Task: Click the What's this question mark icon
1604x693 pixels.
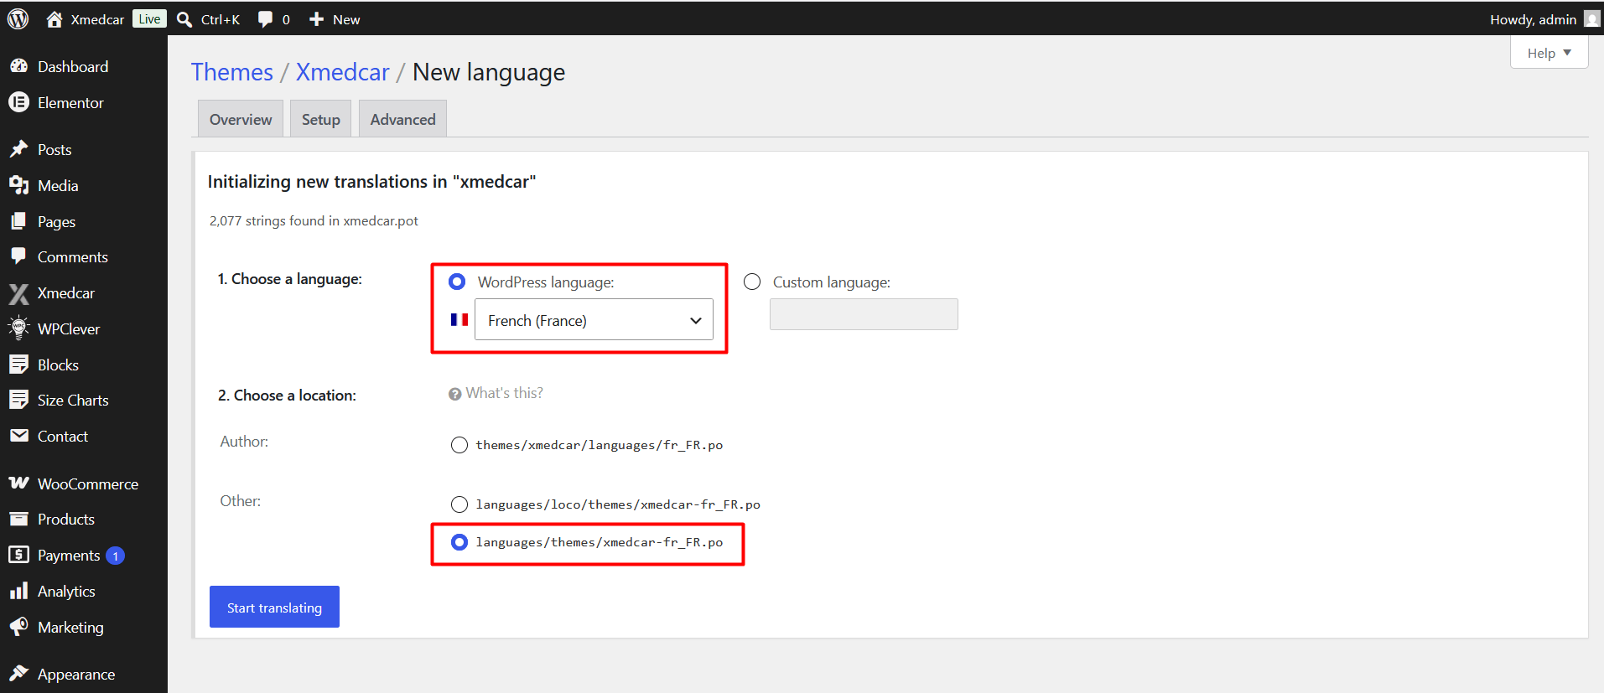Action: pyautogui.click(x=455, y=394)
